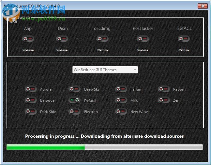Enable the Aurora theme switch
The image size is (211, 165).
[x=31, y=89]
